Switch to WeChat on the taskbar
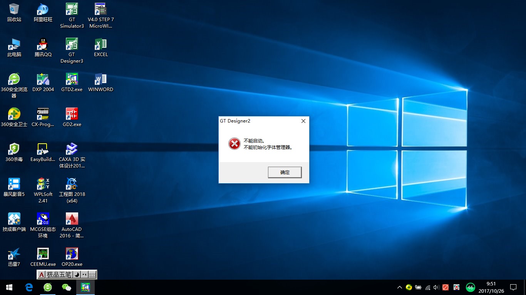This screenshot has height=295, width=526. pyautogui.click(x=67, y=287)
